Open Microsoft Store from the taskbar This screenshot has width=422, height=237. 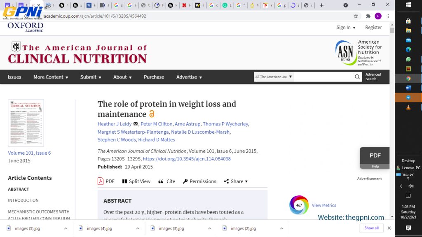(x=408, y=21)
